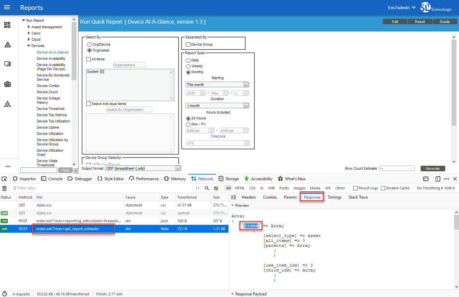The image size is (459, 297).
Task: Open the Events warning triangle icon
Action: coord(8,45)
